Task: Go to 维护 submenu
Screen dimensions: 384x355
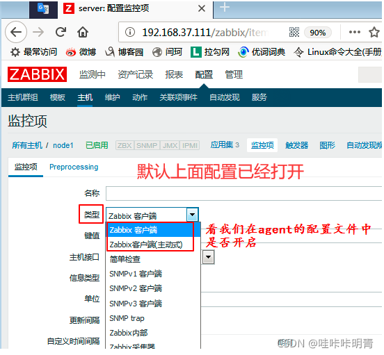Action: click(x=113, y=97)
